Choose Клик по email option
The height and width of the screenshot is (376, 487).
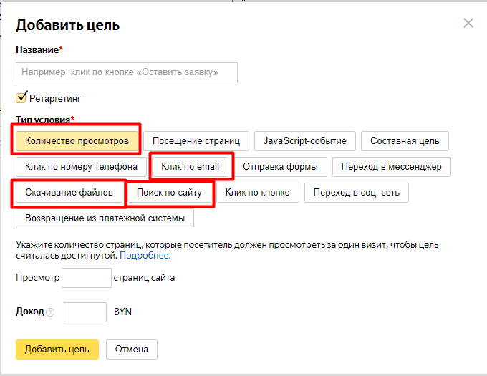point(191,167)
